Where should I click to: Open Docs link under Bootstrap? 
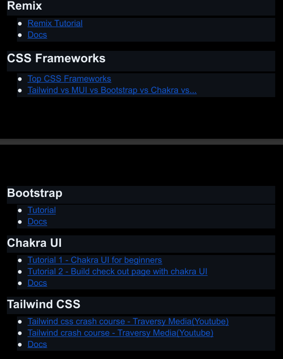[37, 222]
